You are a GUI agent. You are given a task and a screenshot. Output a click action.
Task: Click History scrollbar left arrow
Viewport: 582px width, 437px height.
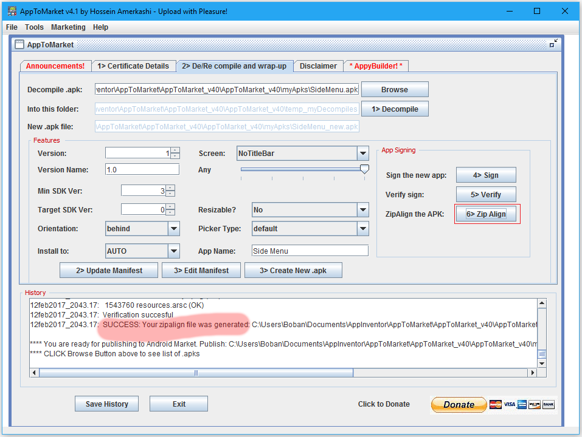[34, 373]
